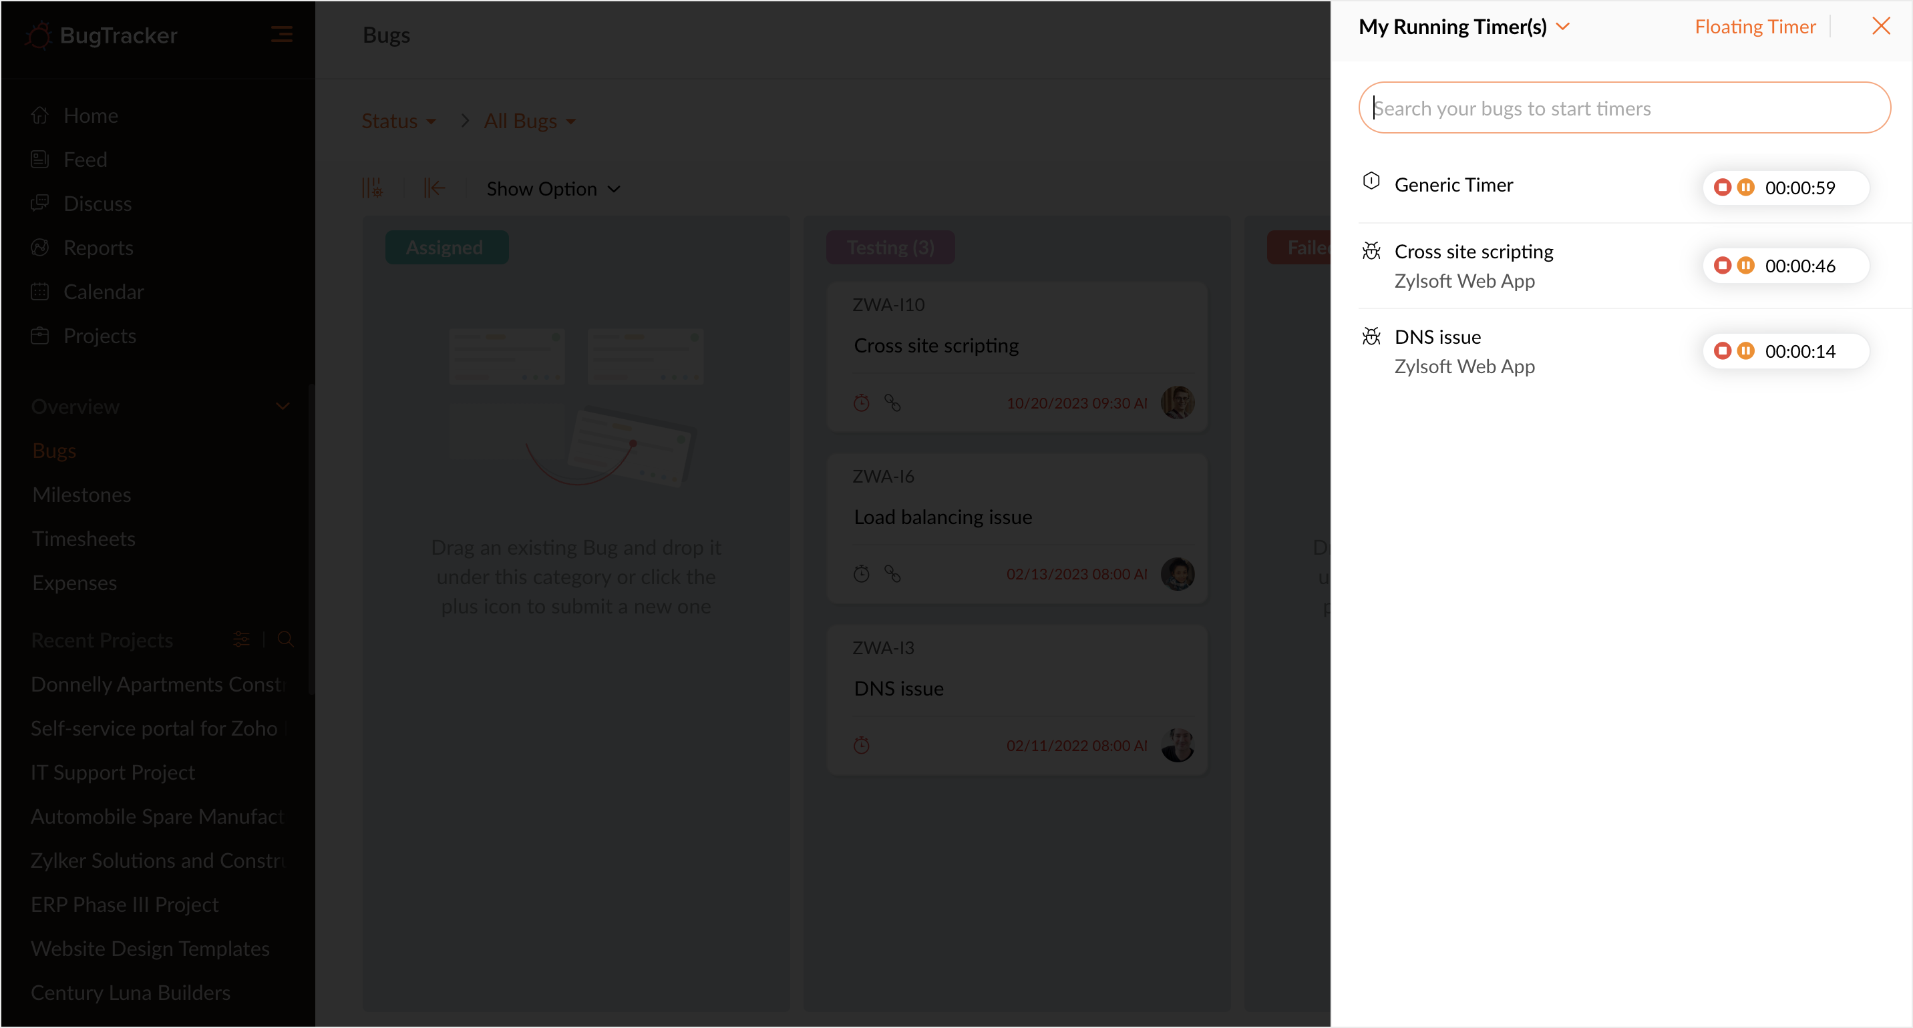Expand My Running Timer(s) dropdown

pos(1562,27)
